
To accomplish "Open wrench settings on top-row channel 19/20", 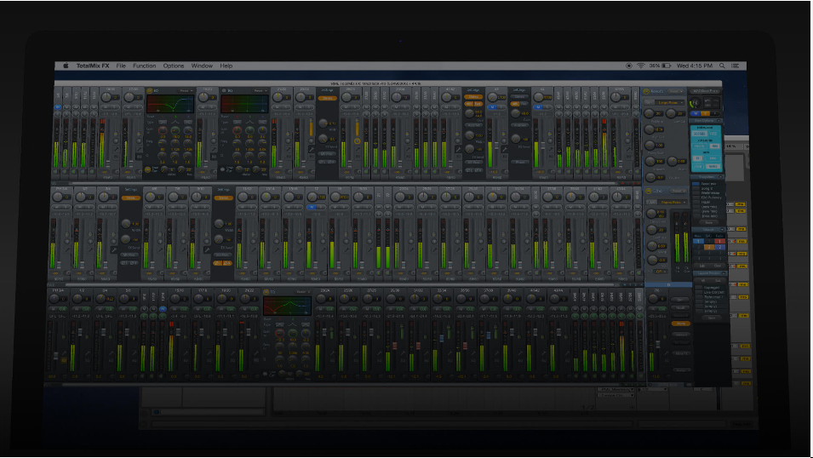I will click(x=214, y=149).
